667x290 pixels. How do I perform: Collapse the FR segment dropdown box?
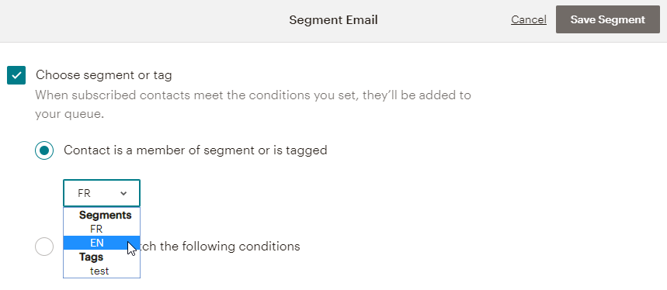tap(102, 193)
